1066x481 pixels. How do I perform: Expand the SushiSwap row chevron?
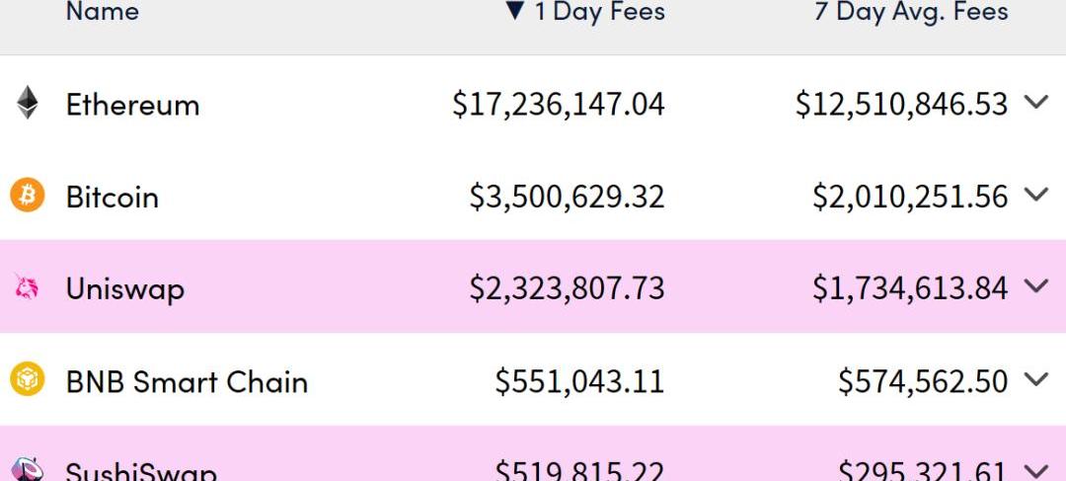click(1035, 470)
